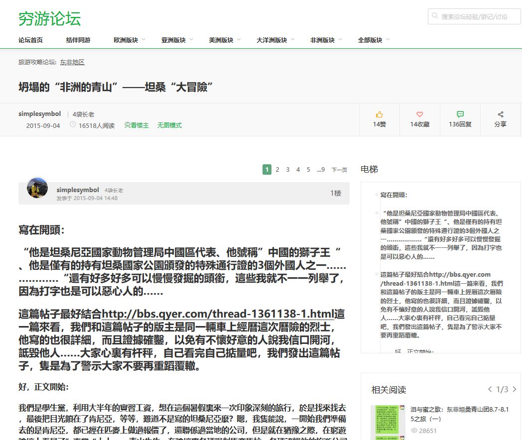The image size is (522, 440).
Task: Click the 分享 share icon
Action: (500, 115)
